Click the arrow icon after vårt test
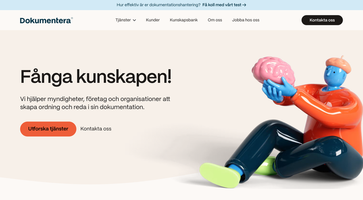Screen dimensions: 363x200 (x=244, y=5)
